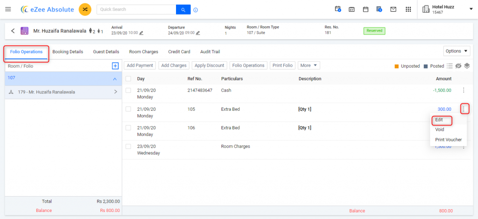Click Ref No. 2147483647
478x219 pixels.
click(200, 90)
